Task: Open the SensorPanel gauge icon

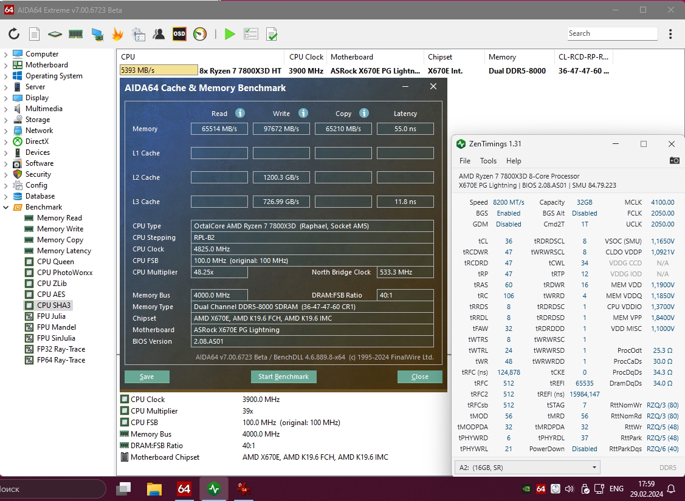Action: pos(200,34)
